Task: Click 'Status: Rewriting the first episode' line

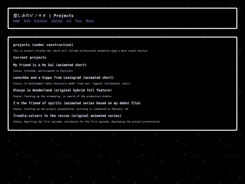Action: pos(86,122)
